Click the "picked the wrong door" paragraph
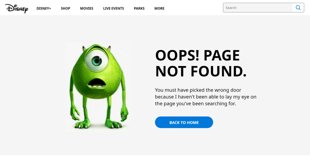 tap(205, 97)
